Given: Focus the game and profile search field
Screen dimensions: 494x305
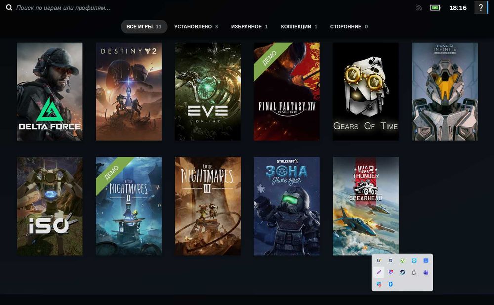Looking at the screenshot, I should 63,8.
